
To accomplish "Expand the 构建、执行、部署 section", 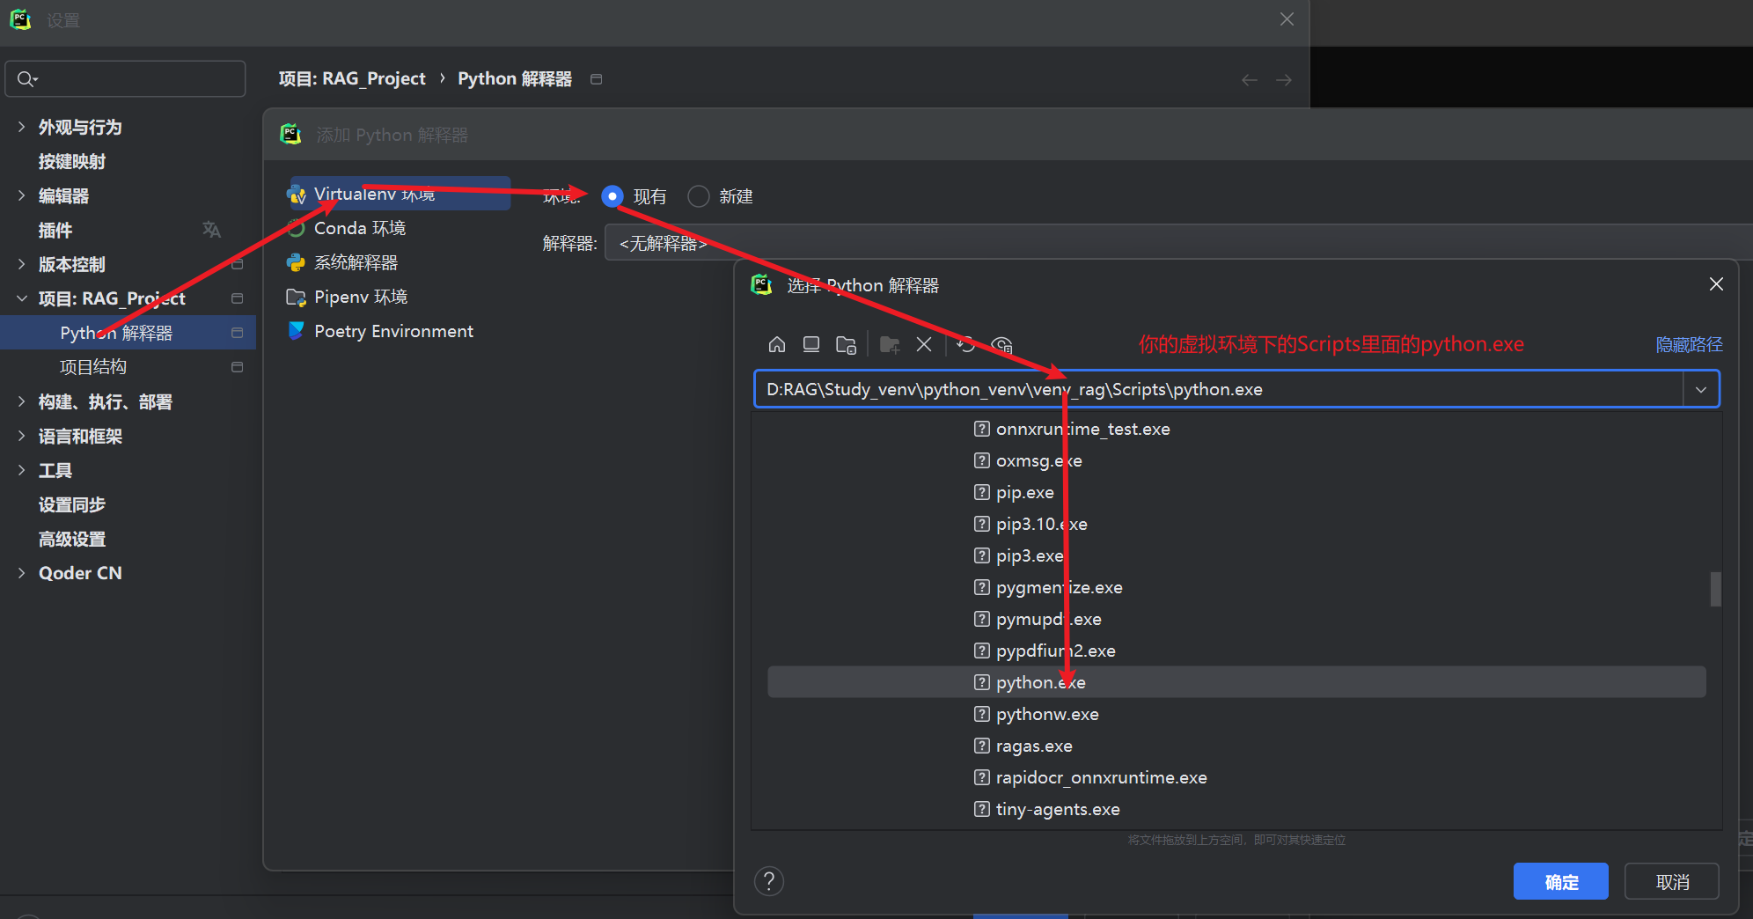I will pos(21,401).
